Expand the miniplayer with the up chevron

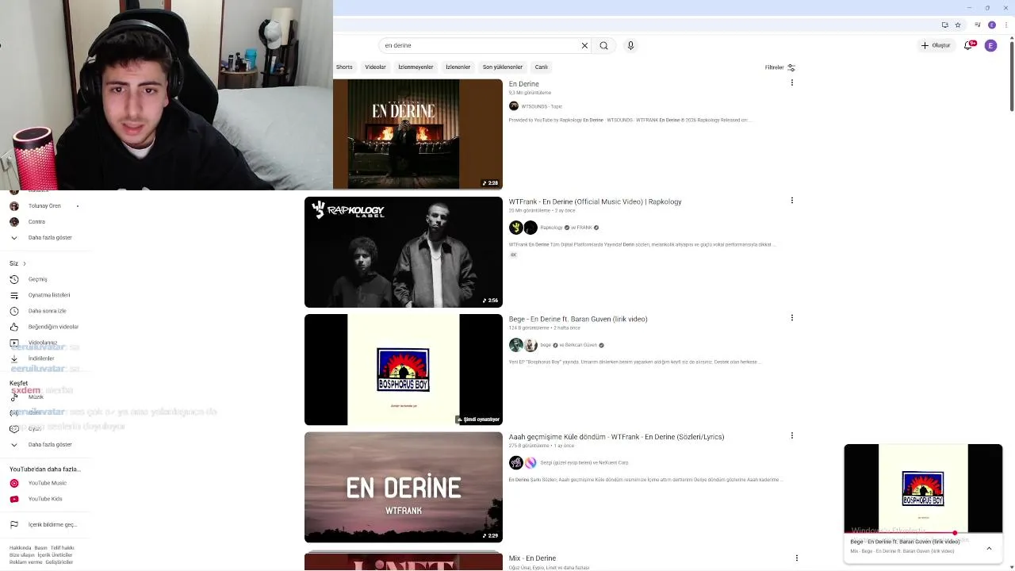tap(989, 548)
